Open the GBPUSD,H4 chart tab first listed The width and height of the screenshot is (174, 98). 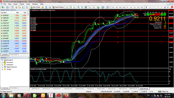tap(35, 89)
